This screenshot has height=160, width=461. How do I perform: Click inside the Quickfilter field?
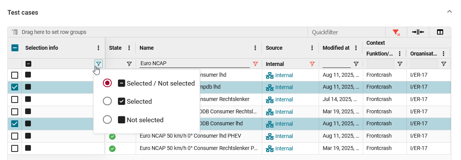point(347,32)
